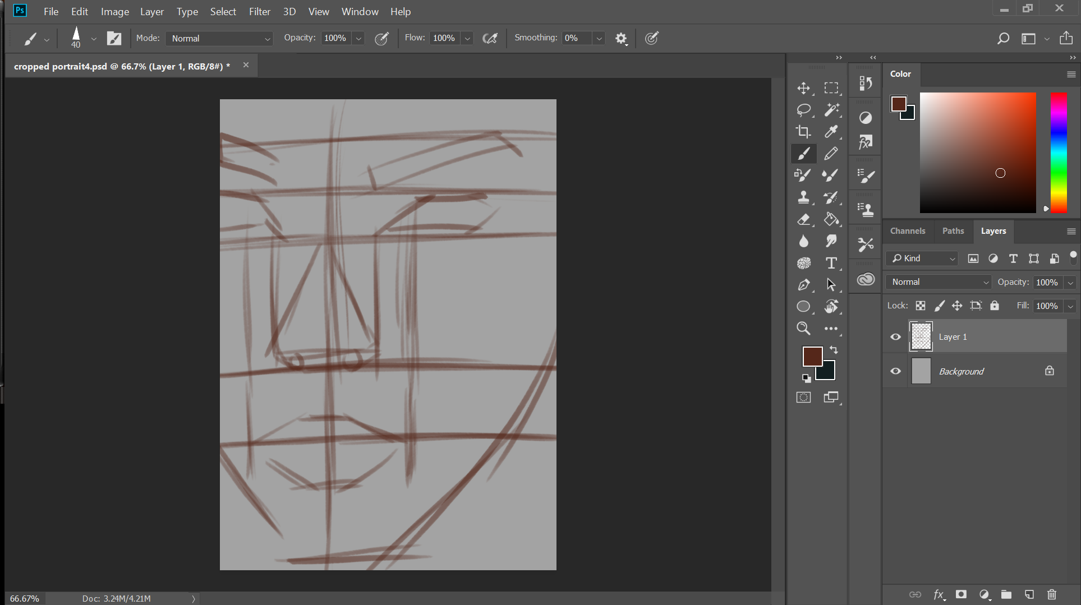Enable airbrush-style build-up effects
The width and height of the screenshot is (1081, 605).
pyautogui.click(x=490, y=38)
